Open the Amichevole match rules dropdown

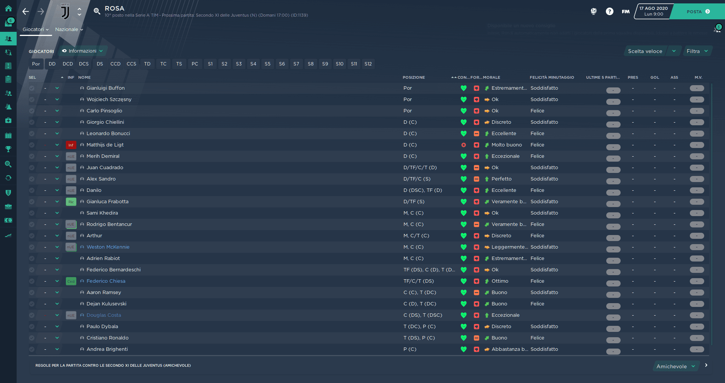[676, 366]
